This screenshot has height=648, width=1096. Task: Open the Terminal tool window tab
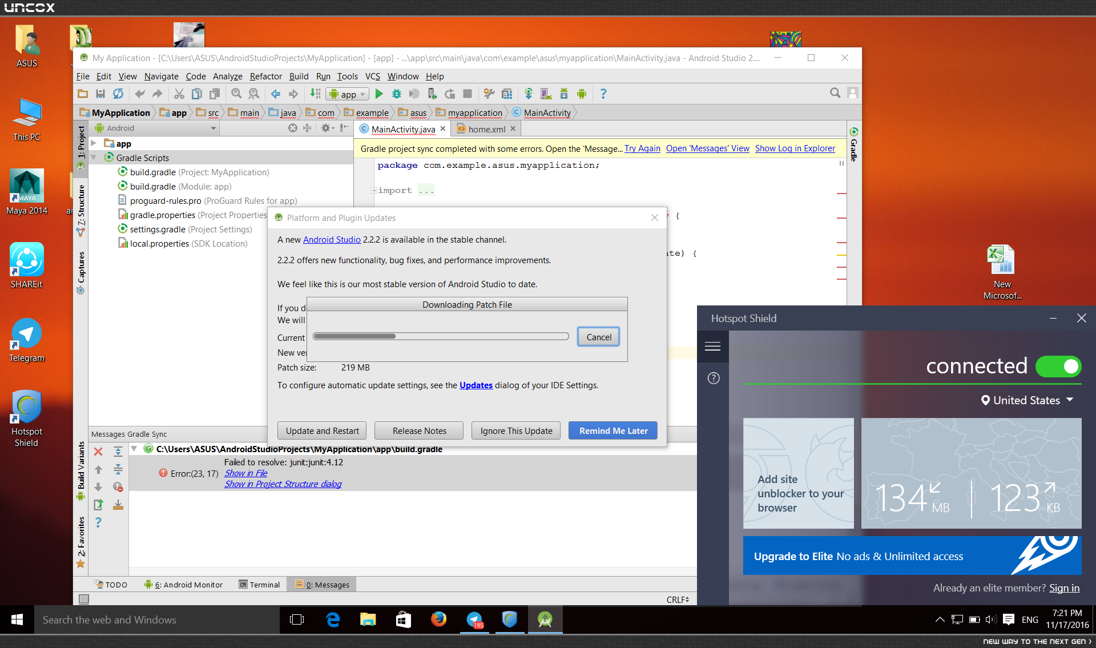coord(259,585)
